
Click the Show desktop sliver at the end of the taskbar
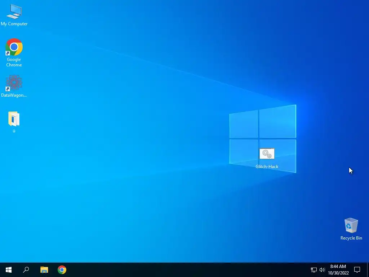(368, 270)
